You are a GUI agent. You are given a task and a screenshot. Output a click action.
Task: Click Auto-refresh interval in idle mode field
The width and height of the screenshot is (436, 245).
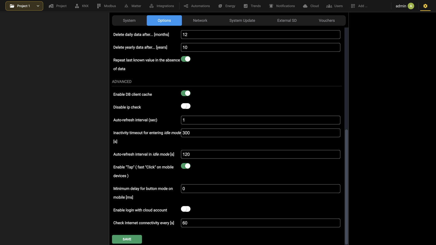coord(261,154)
